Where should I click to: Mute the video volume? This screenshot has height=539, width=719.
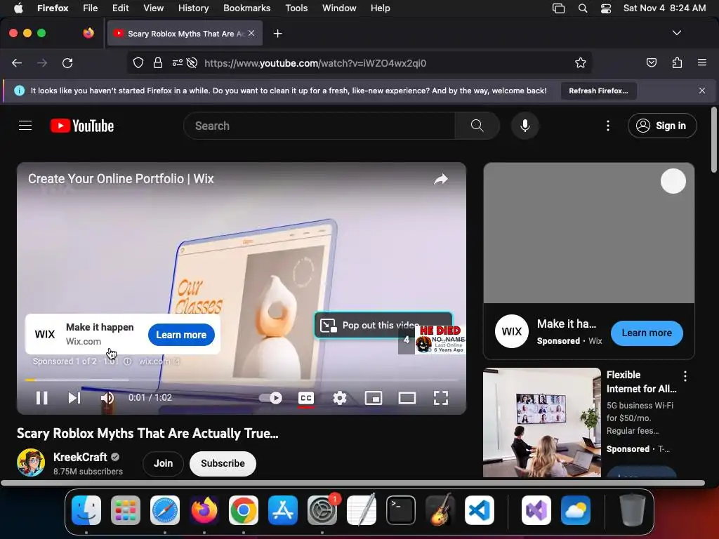[x=107, y=398]
